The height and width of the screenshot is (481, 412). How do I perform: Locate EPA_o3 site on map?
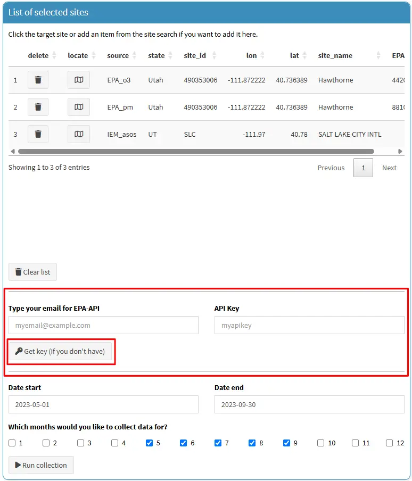[79, 80]
